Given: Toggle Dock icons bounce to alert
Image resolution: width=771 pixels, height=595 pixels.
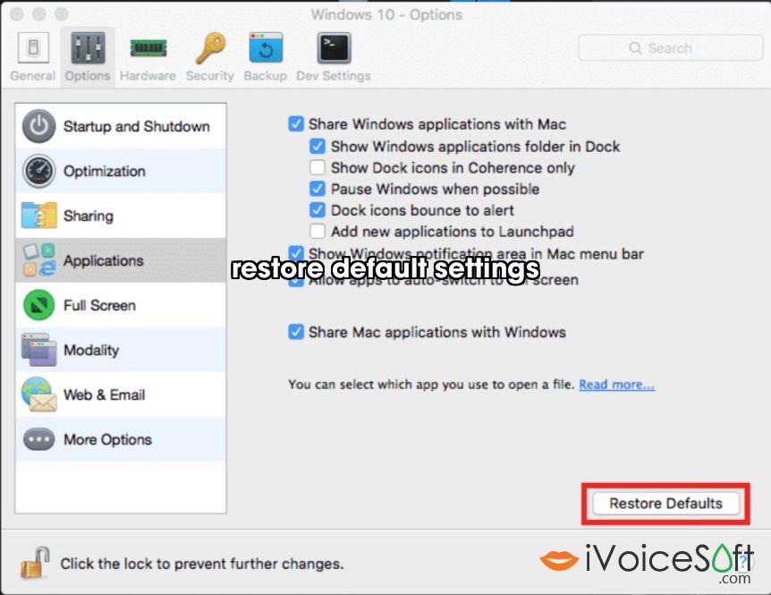Looking at the screenshot, I should (x=318, y=210).
